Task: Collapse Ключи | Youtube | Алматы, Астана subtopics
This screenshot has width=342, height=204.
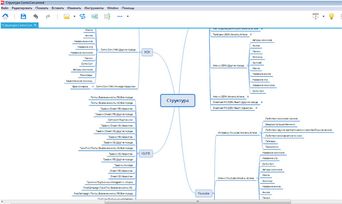Action: point(258,178)
